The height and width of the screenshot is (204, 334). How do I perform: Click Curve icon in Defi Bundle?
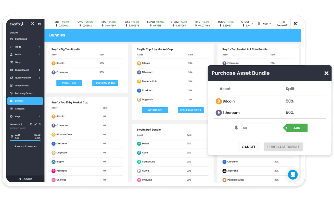(139, 171)
